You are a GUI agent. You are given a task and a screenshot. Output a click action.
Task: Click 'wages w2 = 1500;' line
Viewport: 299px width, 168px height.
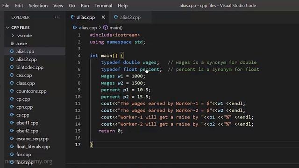click(123, 83)
